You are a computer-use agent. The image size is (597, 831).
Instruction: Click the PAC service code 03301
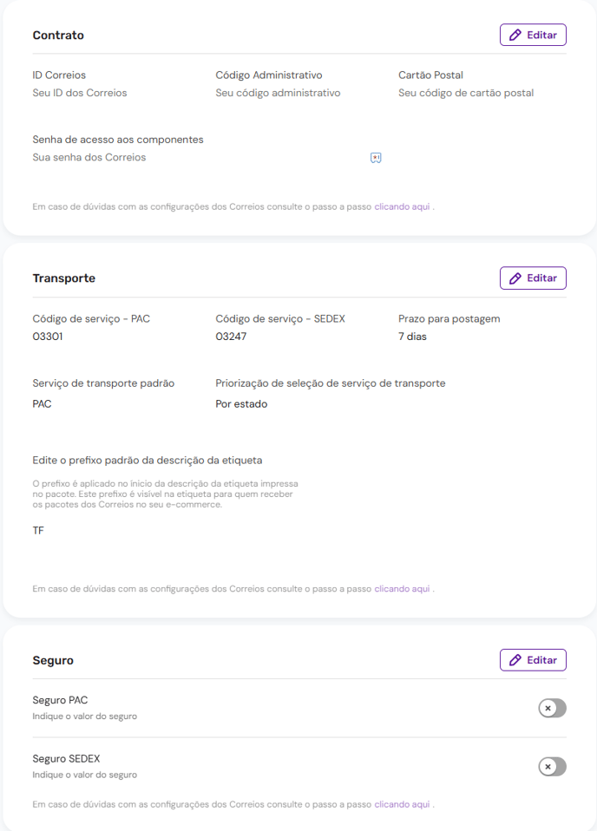click(48, 337)
